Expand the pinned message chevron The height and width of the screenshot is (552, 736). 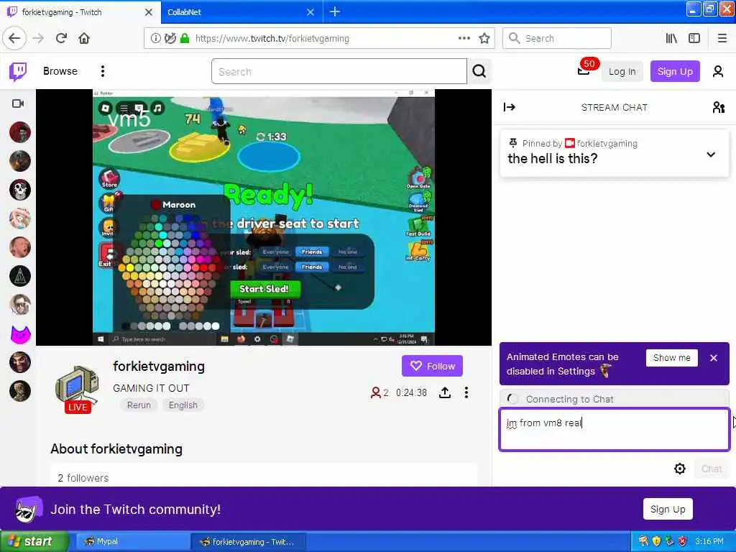(711, 155)
